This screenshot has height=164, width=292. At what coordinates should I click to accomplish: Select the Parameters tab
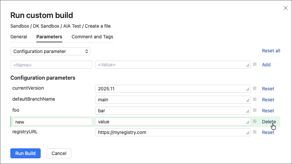49,37
